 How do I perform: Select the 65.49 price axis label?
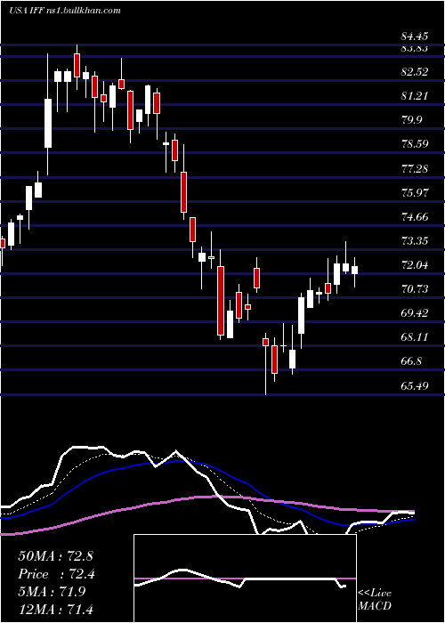click(x=415, y=385)
